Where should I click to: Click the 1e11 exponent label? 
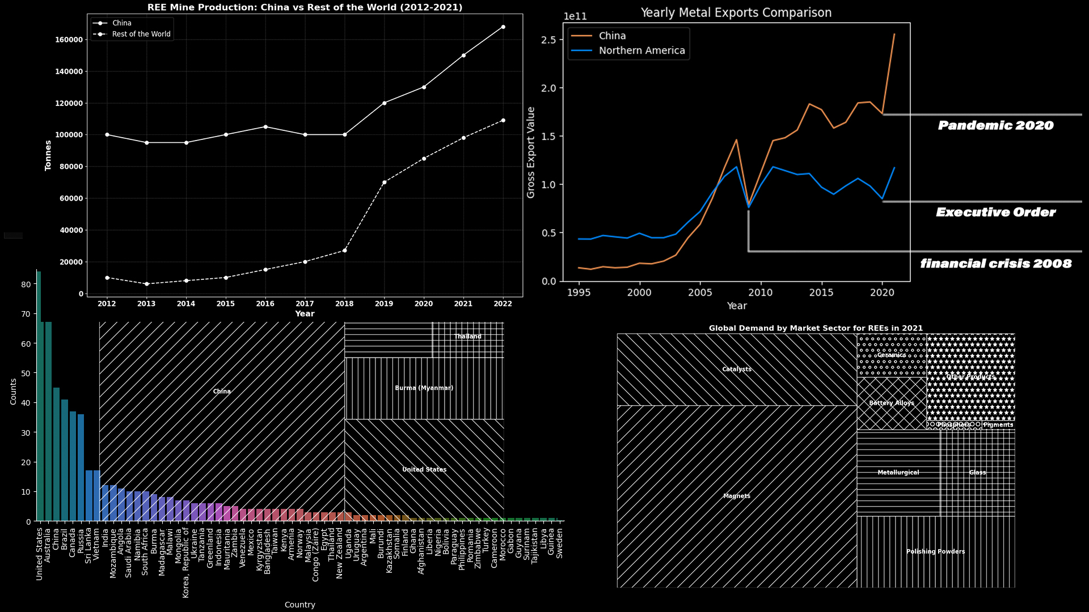[x=575, y=17]
